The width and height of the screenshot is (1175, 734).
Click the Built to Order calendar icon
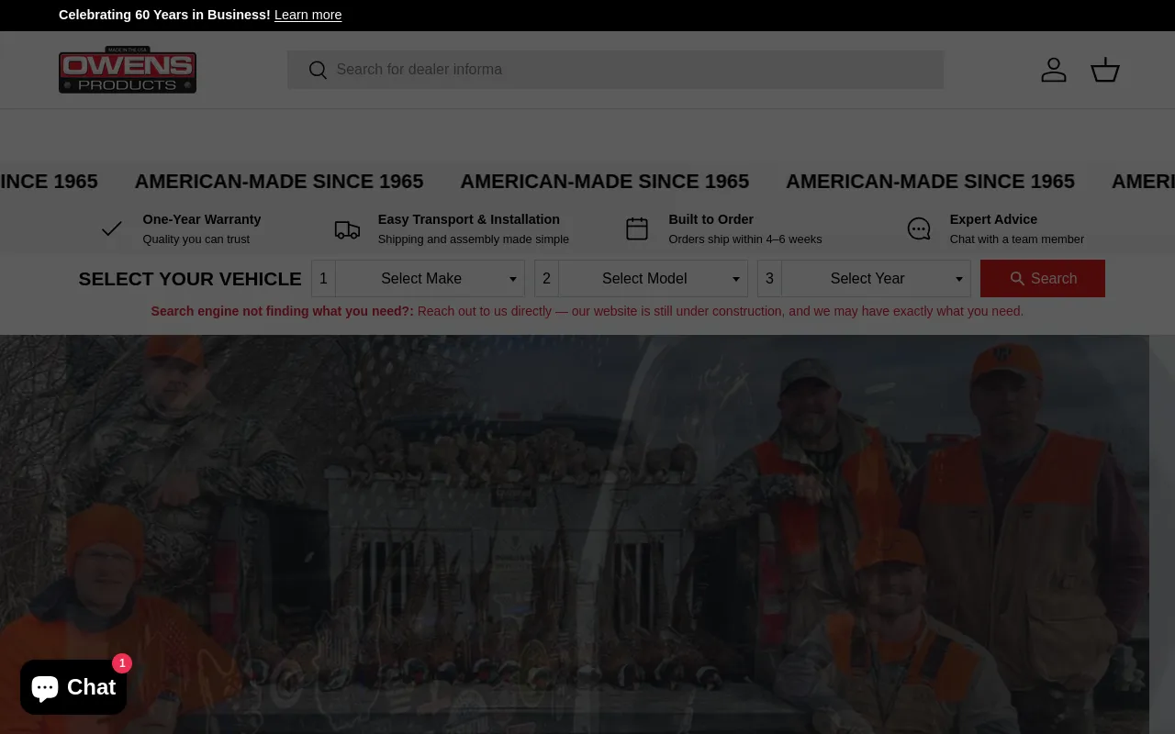[637, 228]
